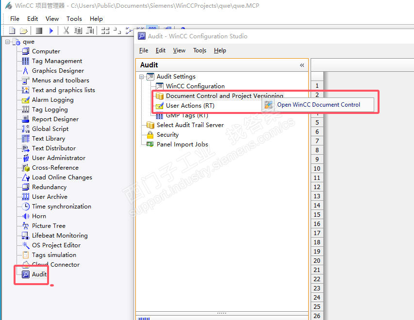The height and width of the screenshot is (320, 414).
Task: Select Lifebeat Monitoring entry
Action: (60, 235)
